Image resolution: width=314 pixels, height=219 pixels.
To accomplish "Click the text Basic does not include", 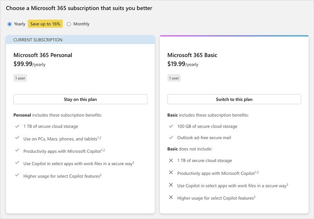I will point(190,149).
